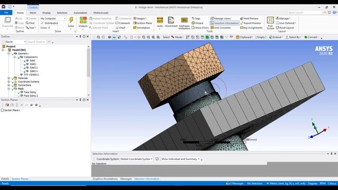Open the Name filter dropdown in Outline

[15, 42]
